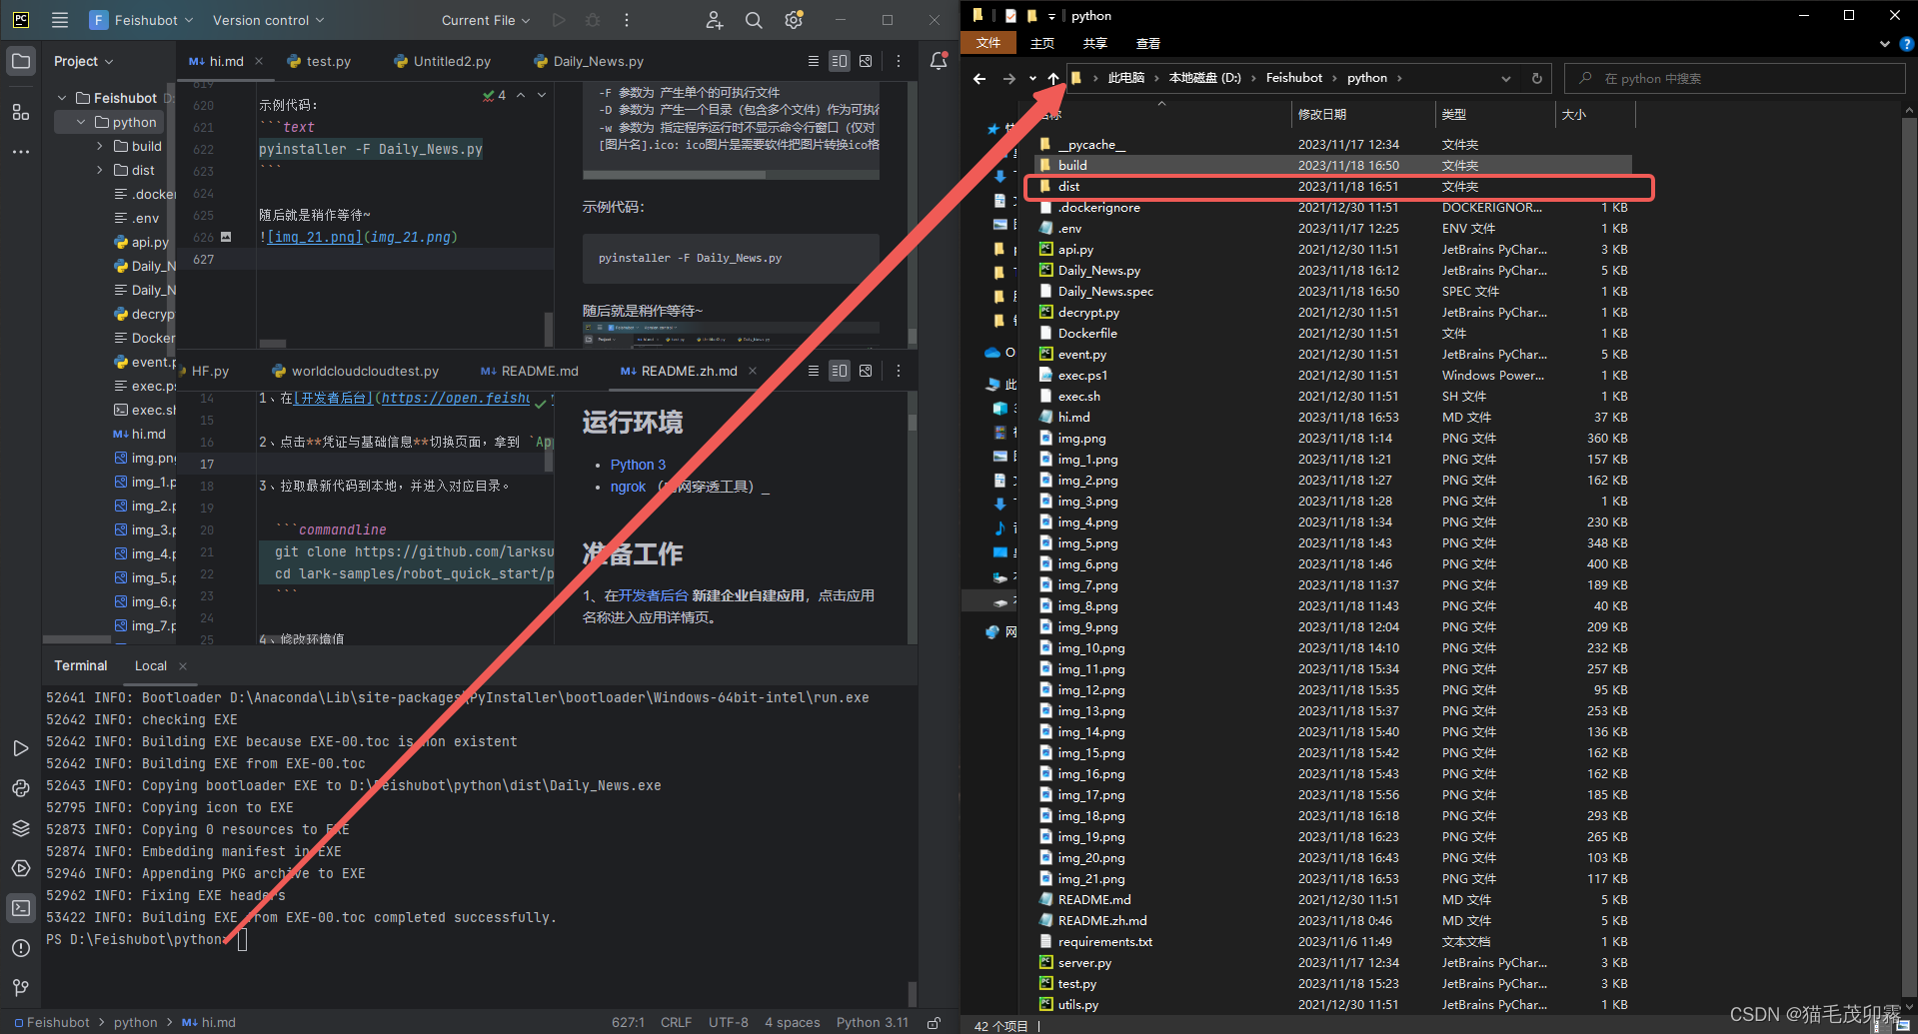Close the Local terminal tab
This screenshot has width=1918, height=1034.
[x=183, y=666]
